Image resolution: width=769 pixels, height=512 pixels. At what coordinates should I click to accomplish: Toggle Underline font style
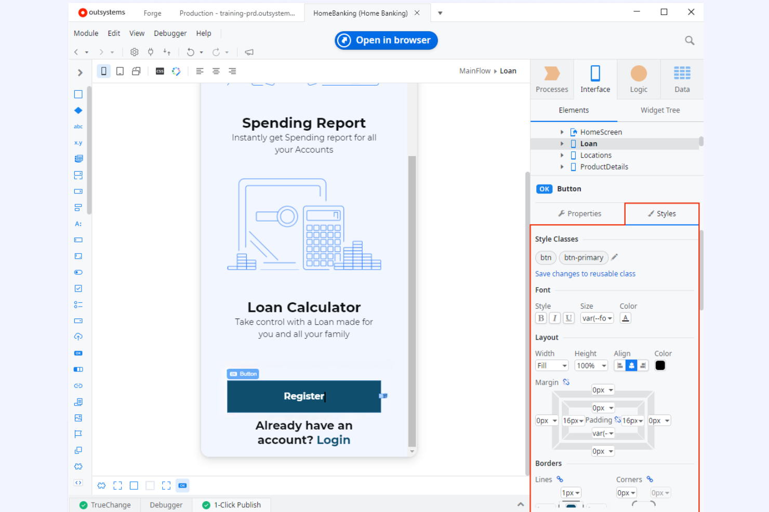click(568, 318)
